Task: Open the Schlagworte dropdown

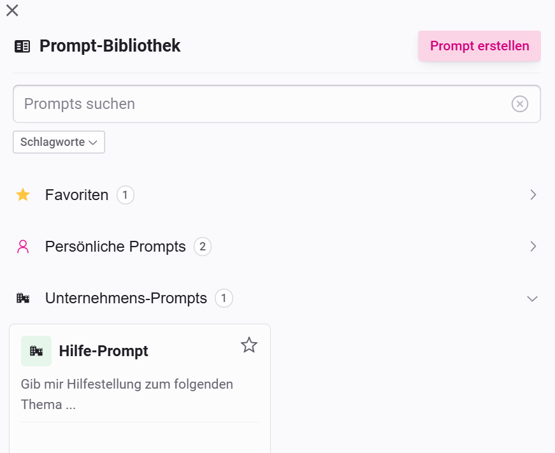Action: tap(59, 142)
